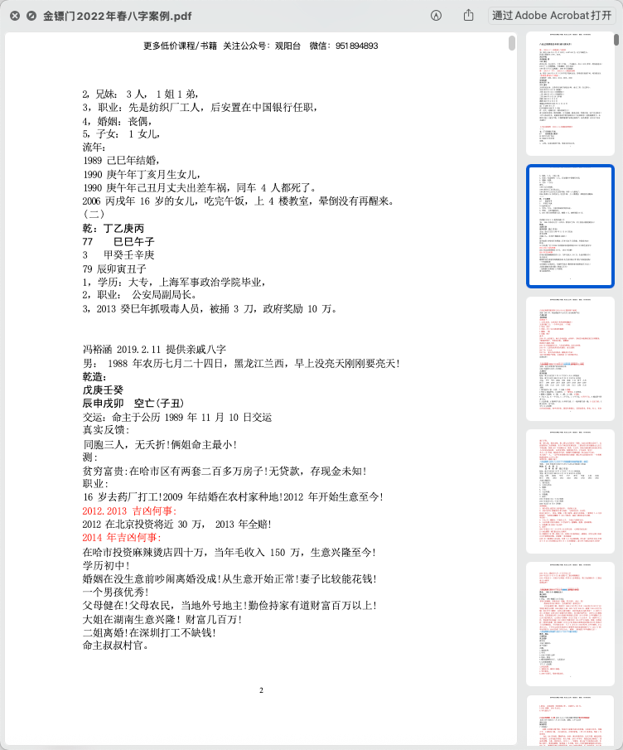The height and width of the screenshot is (750, 623).
Task: Close the Quick Look preview window
Action: [15, 16]
